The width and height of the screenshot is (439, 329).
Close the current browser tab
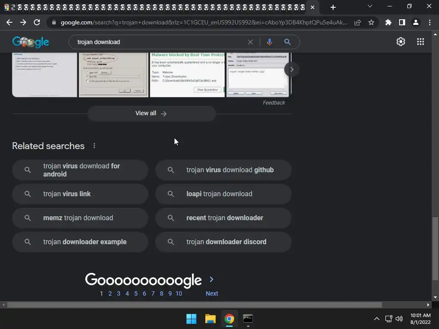313,7
